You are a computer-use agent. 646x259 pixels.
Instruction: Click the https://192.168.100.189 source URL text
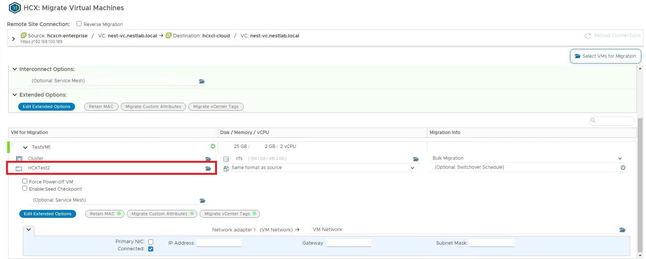(42, 42)
